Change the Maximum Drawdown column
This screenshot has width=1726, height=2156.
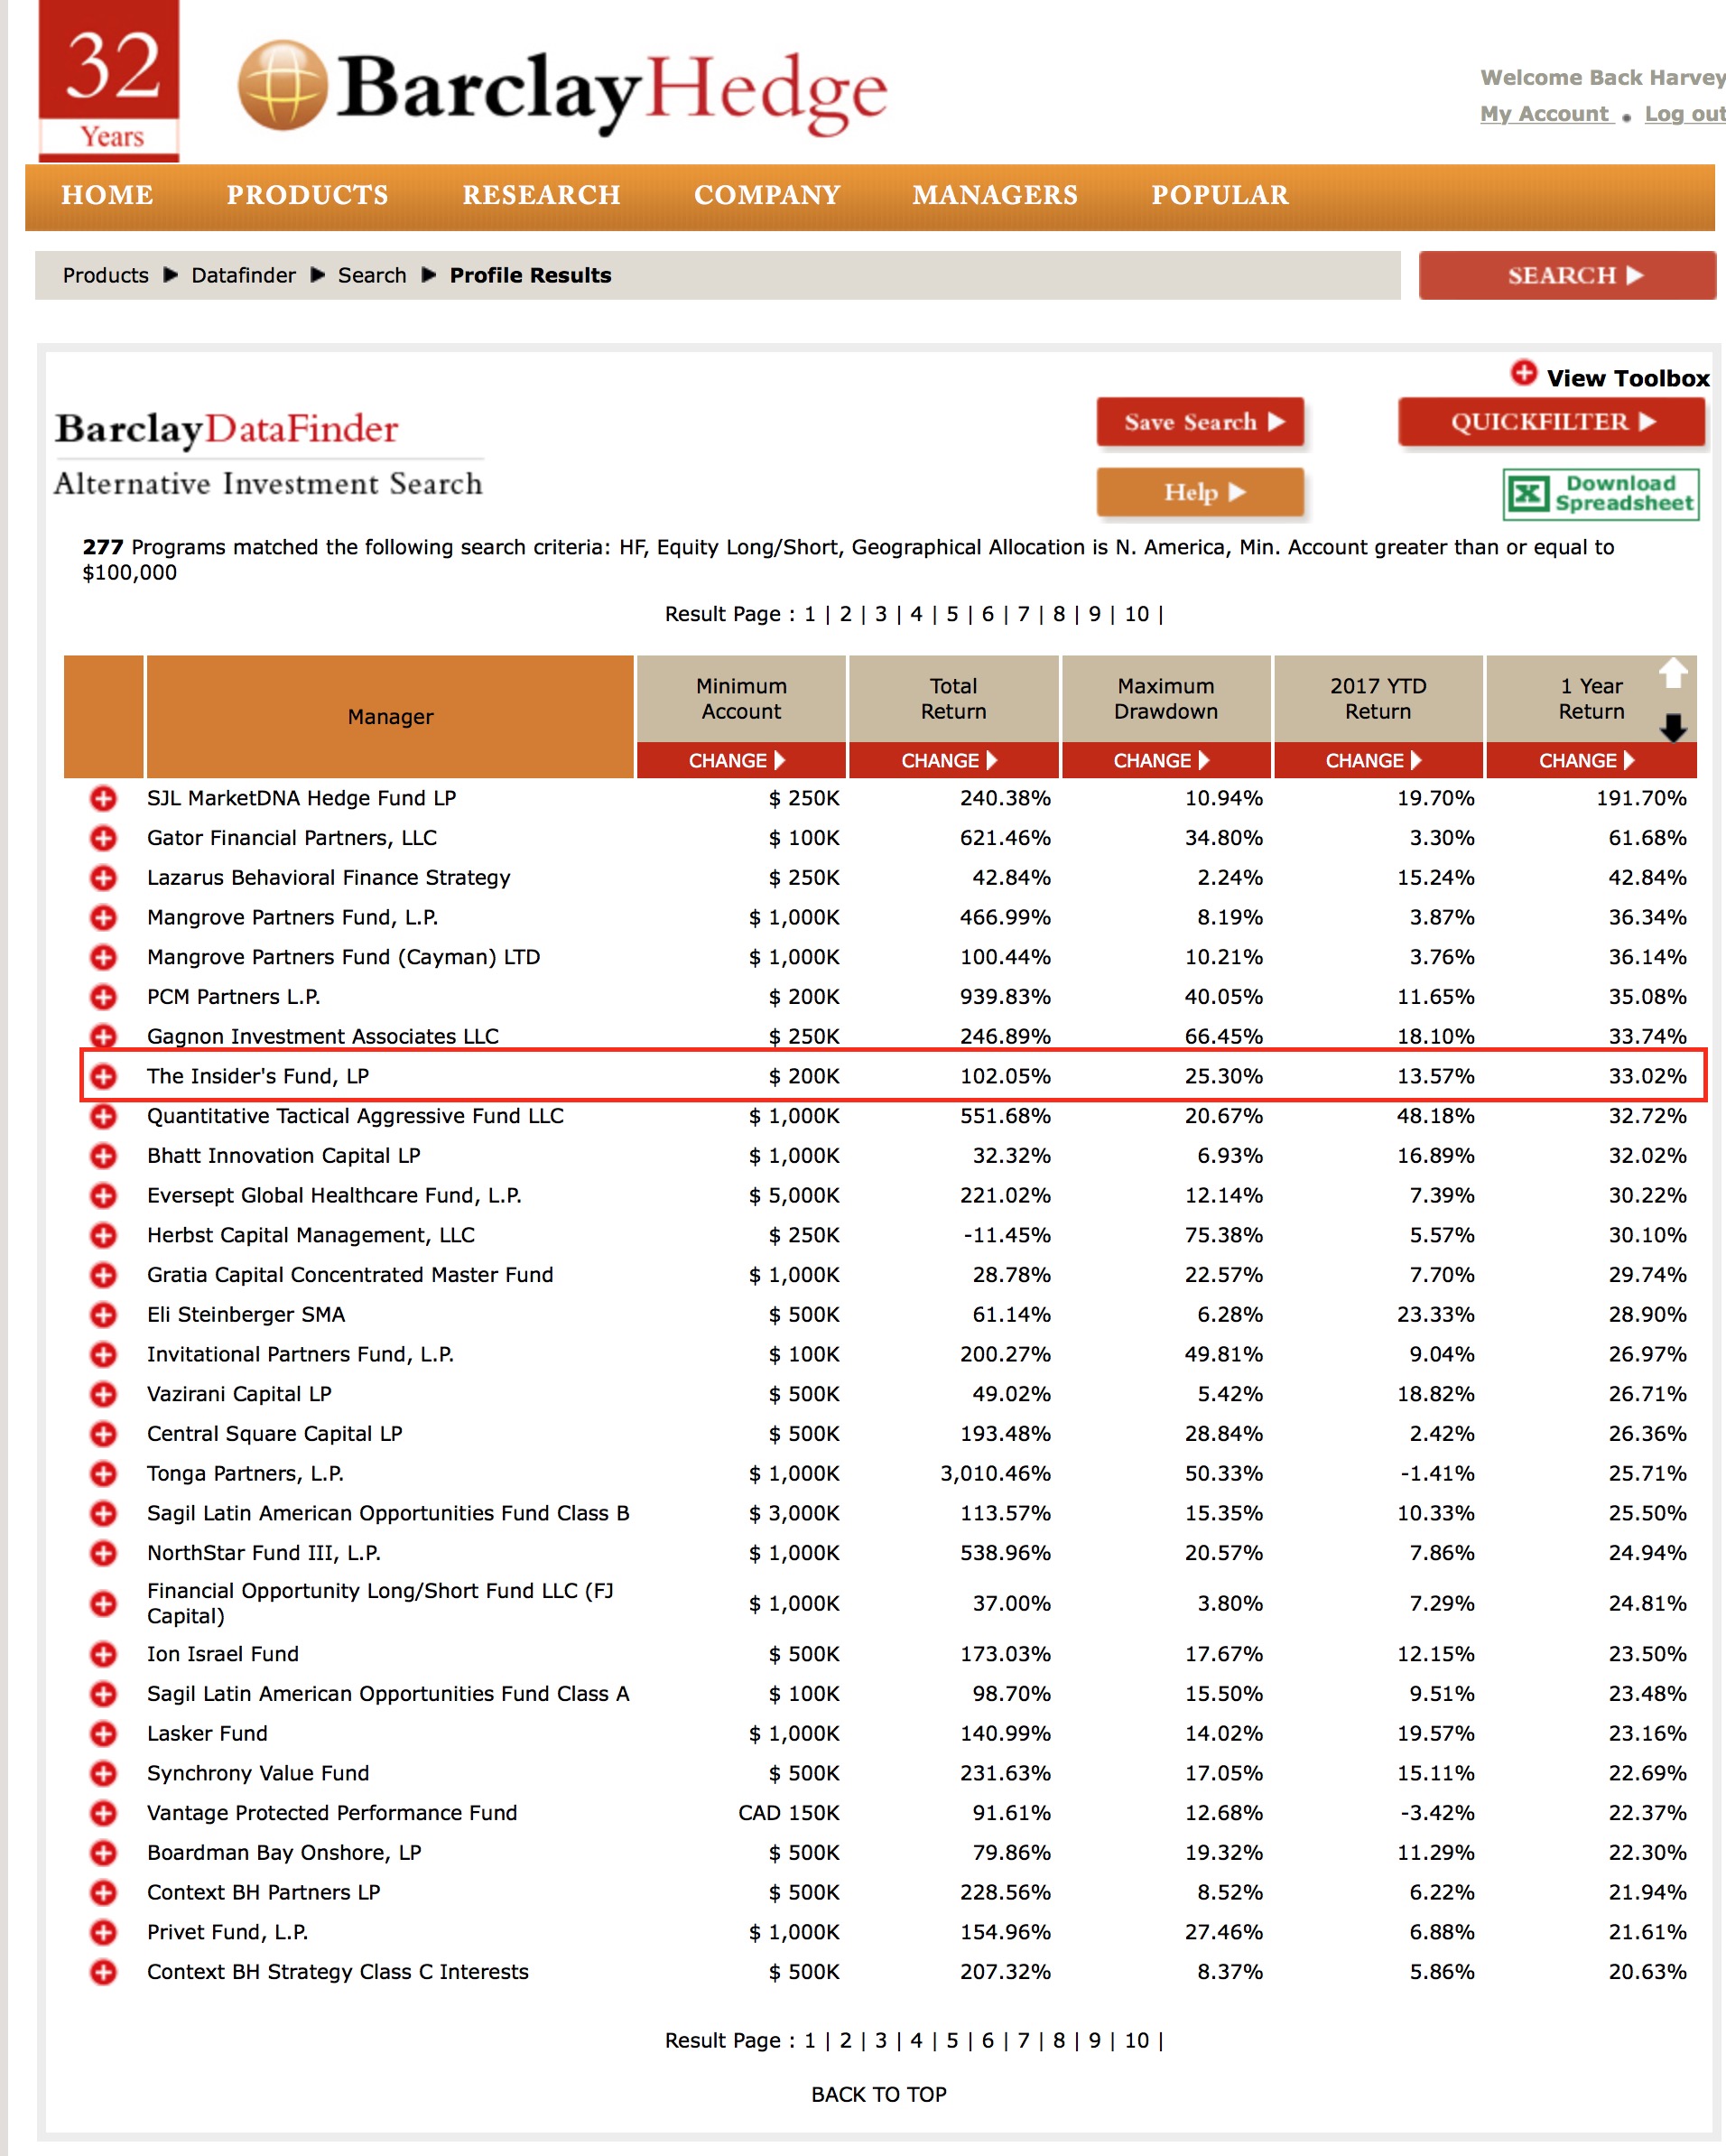point(1166,760)
